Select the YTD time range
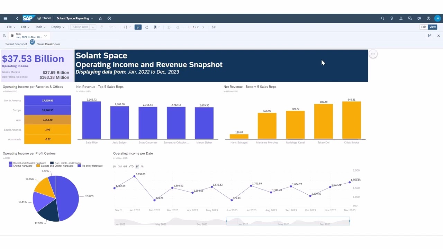This screenshot has width=443, height=249. coord(131,167)
